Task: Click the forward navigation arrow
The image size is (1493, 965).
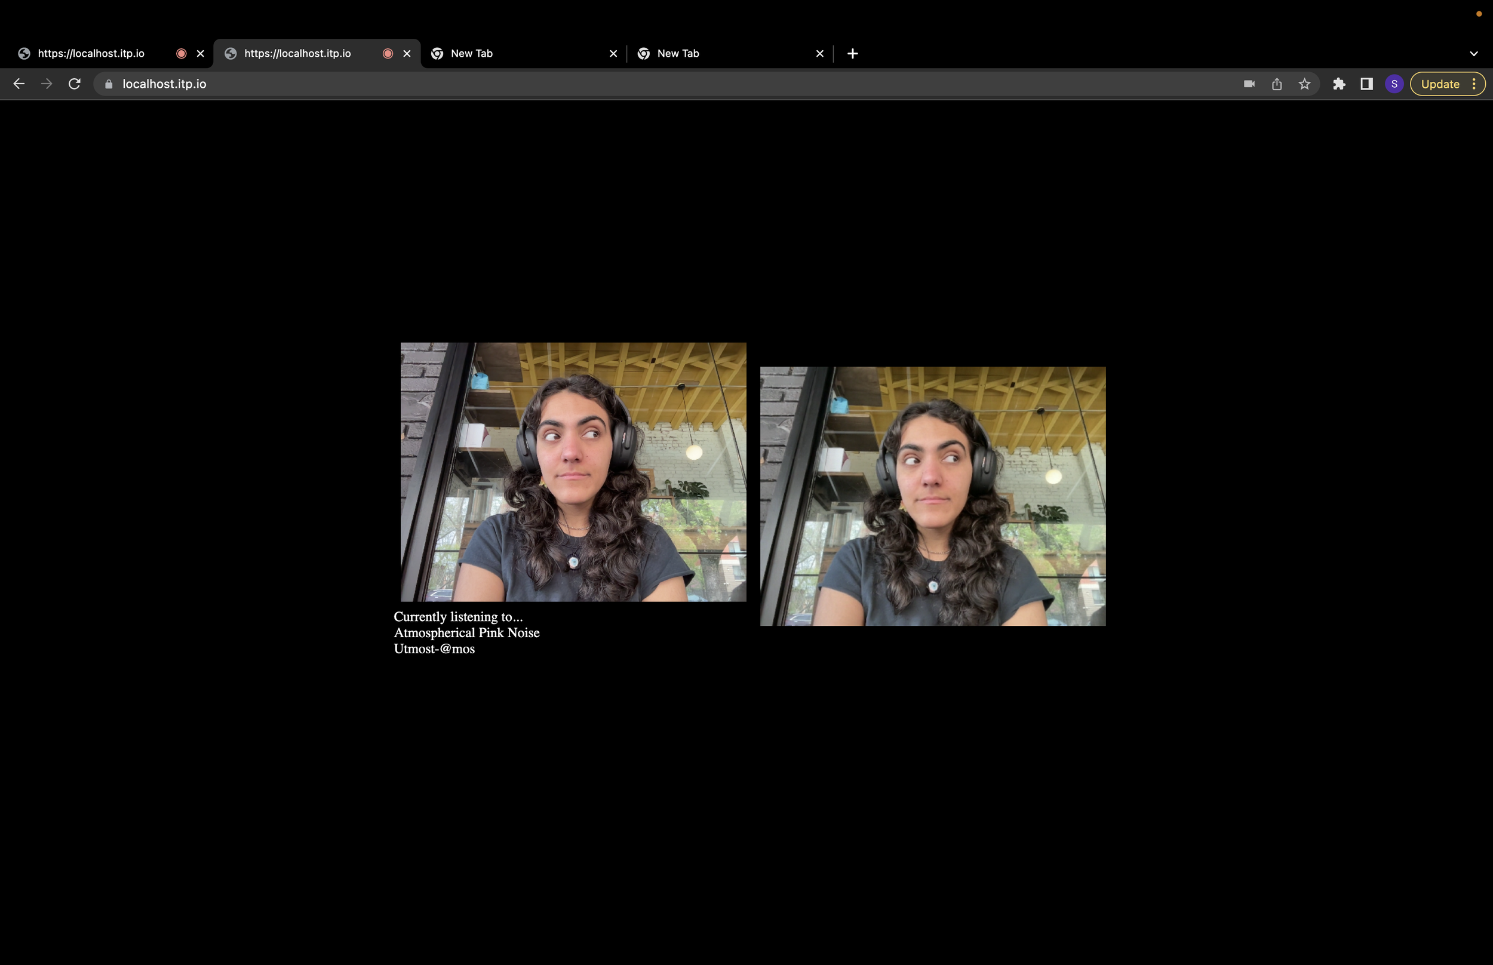Action: click(x=47, y=84)
